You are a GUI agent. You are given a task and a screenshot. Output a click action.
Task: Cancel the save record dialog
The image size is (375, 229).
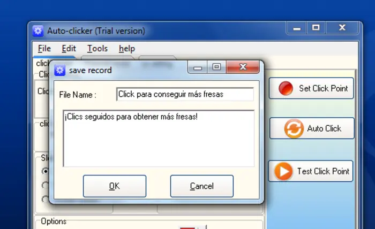pos(201,186)
